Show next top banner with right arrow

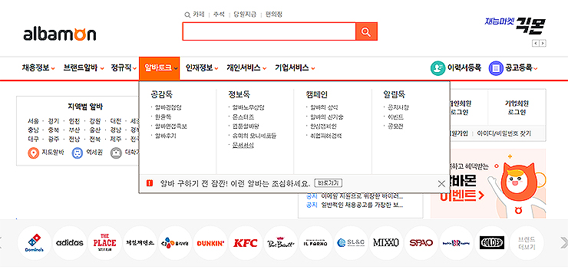click(x=543, y=44)
